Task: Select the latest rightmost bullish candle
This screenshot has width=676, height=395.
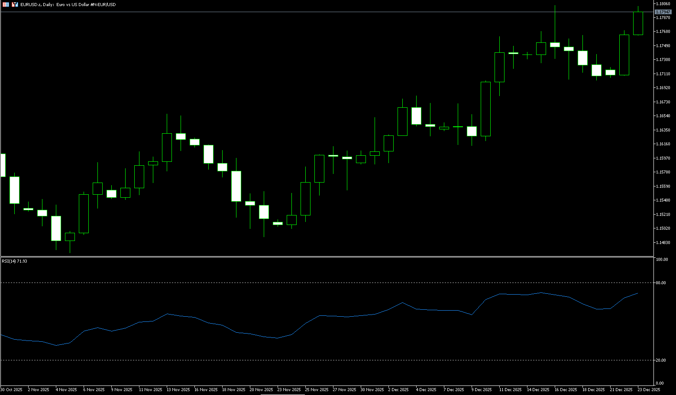Action: point(638,23)
